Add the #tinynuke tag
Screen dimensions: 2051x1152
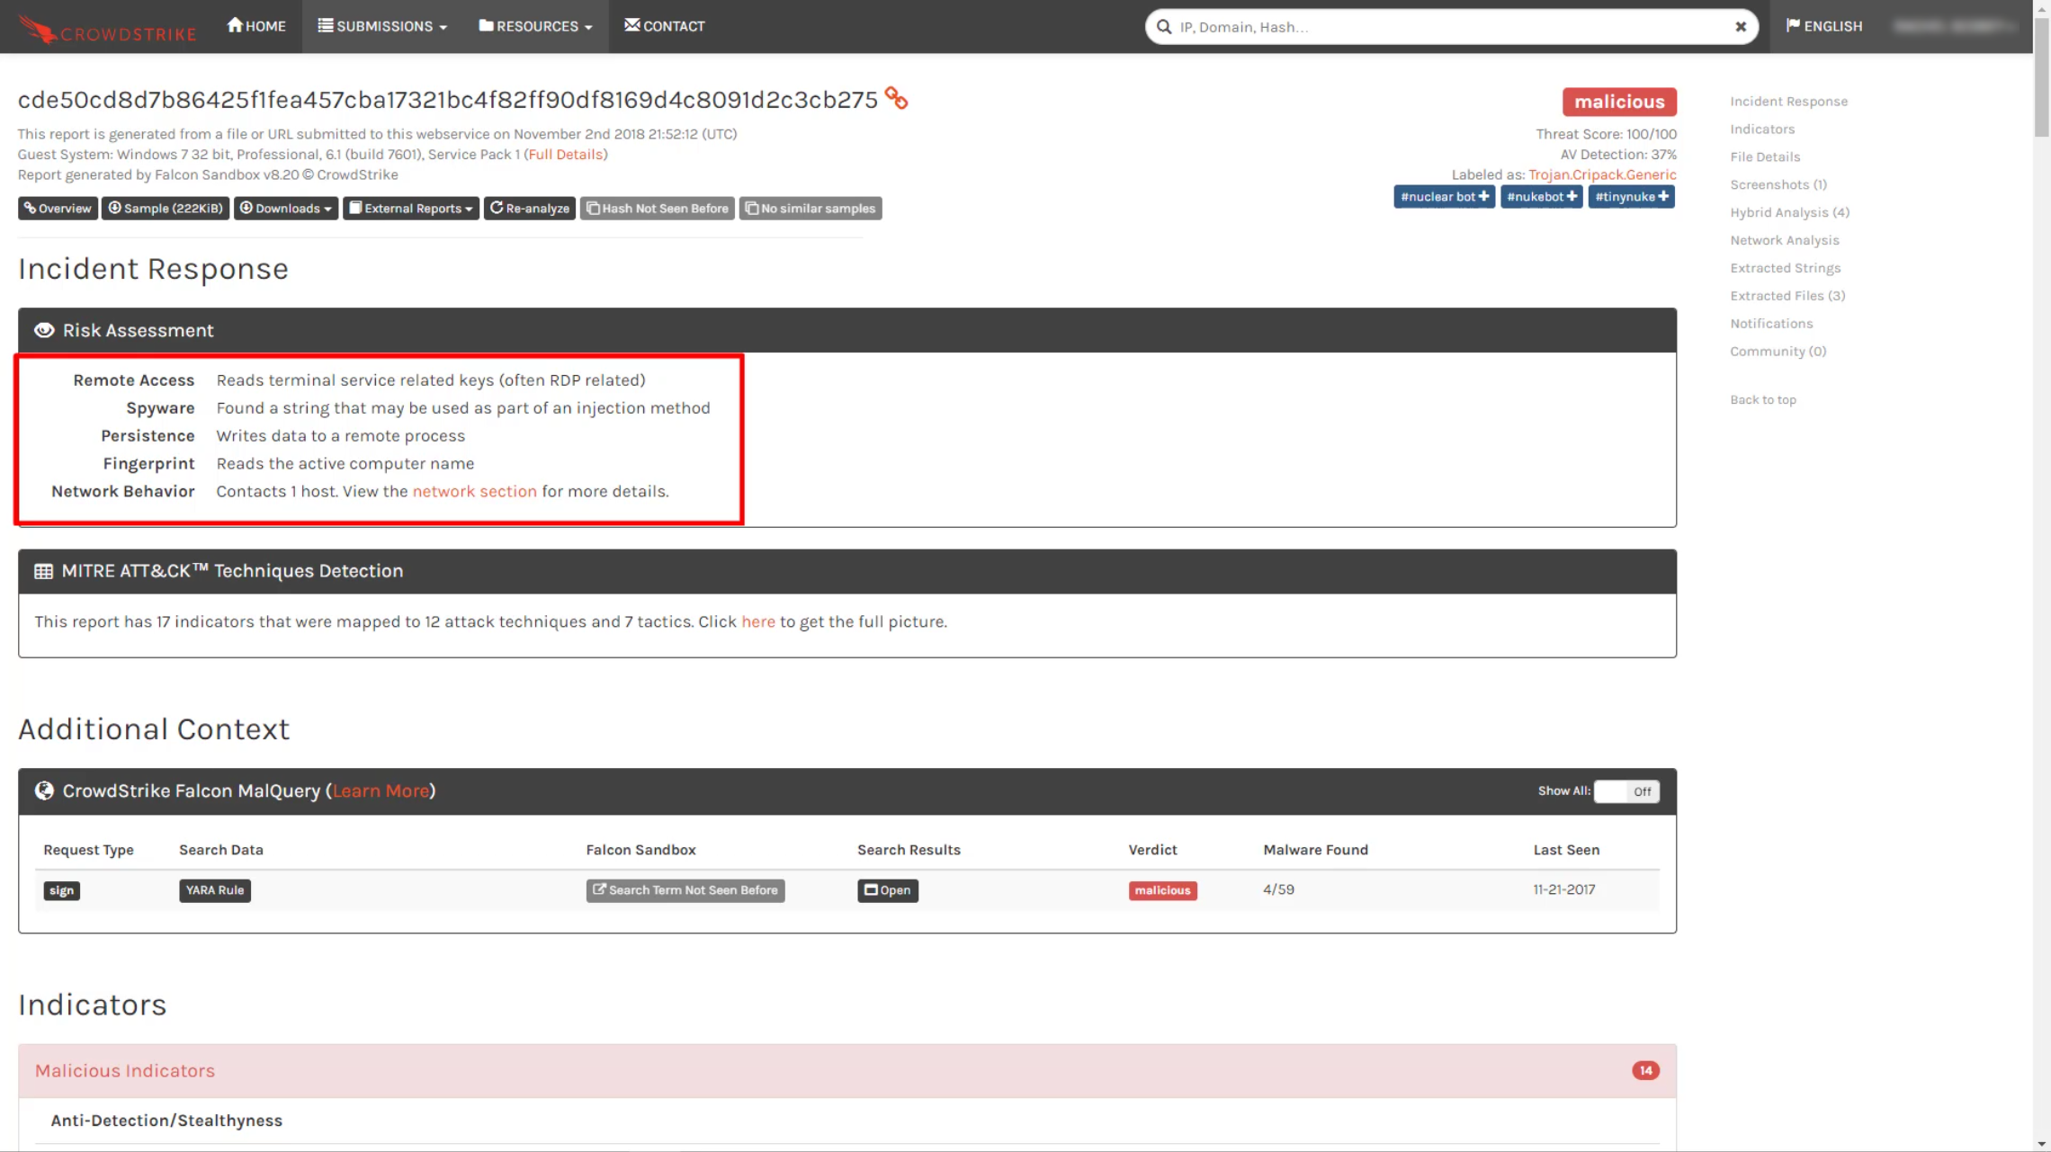point(1632,197)
